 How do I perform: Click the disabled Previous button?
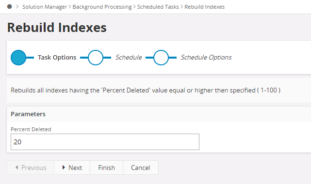tap(31, 168)
